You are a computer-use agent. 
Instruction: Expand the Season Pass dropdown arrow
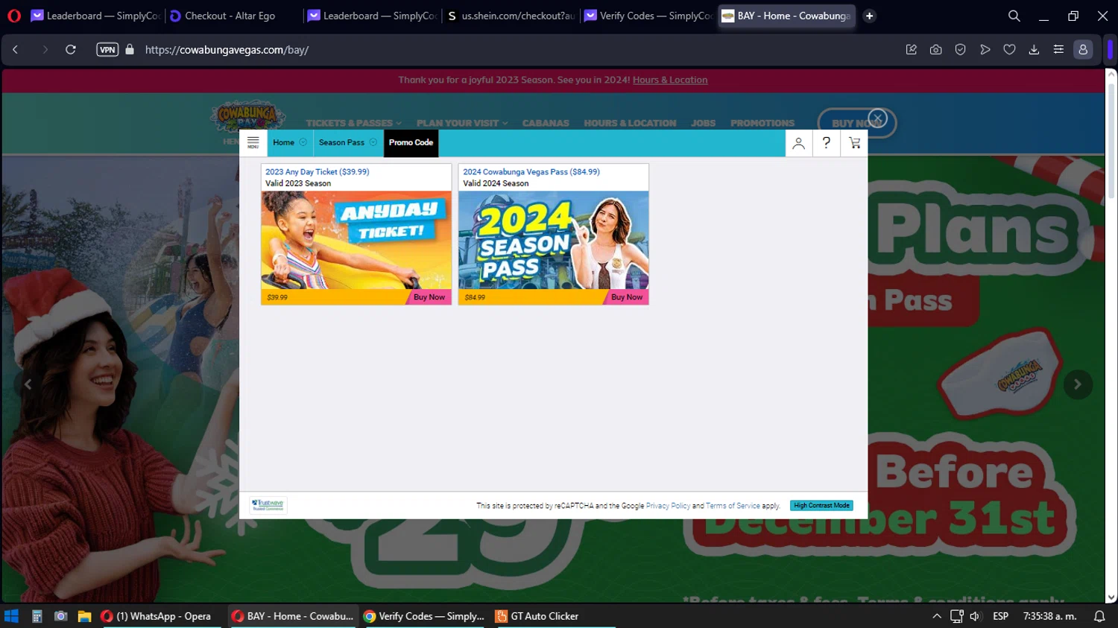[x=373, y=142]
